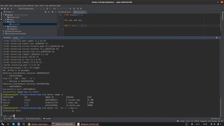Collapse the php-cli folder
This screenshot has width=224, height=126.
coord(6,22)
